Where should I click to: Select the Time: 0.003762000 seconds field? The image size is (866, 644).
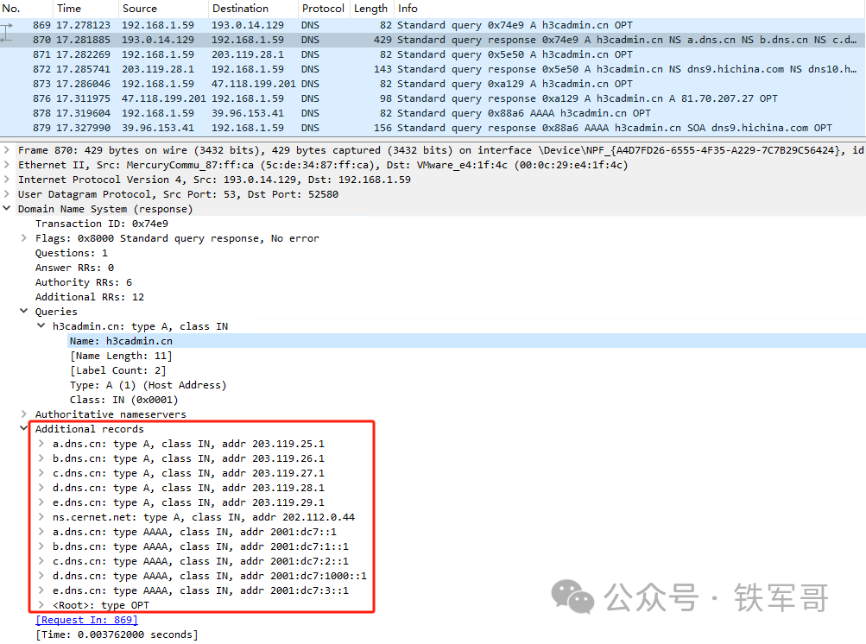click(117, 634)
